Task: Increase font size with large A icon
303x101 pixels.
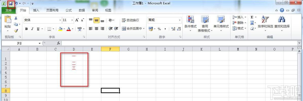Action: (77, 20)
